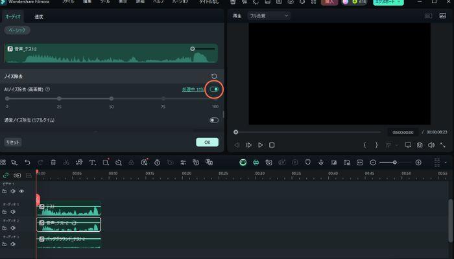Open the preview quality dropdown (フル品質)
454x259 pixels.
click(269, 16)
